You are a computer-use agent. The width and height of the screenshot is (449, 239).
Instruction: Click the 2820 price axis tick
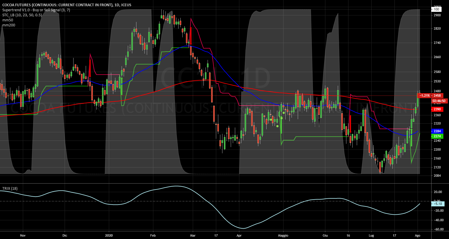tap(437, 28)
